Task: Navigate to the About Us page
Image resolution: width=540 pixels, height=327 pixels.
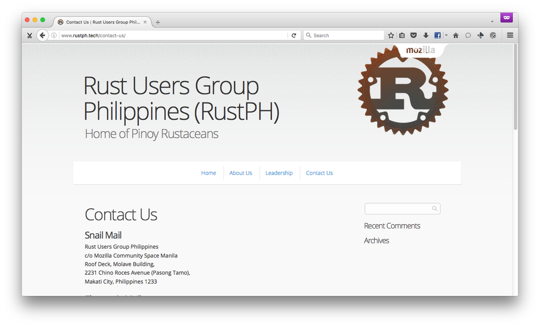Action: (241, 173)
